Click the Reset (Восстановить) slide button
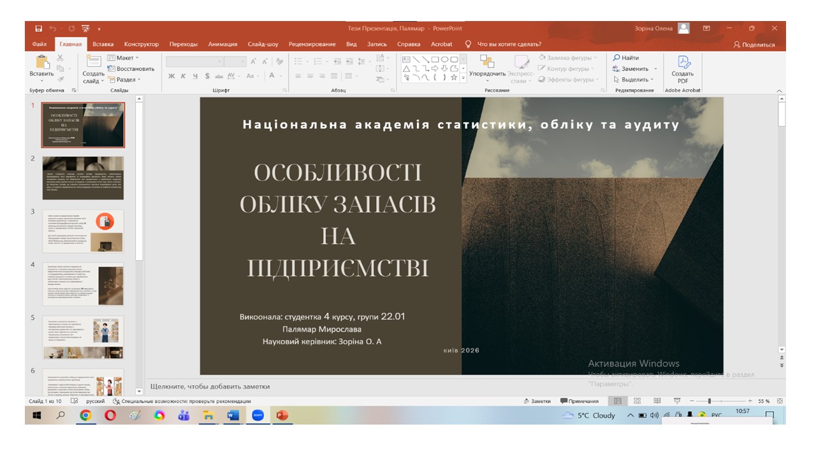Viewport: 816px width, 459px height. [x=131, y=69]
